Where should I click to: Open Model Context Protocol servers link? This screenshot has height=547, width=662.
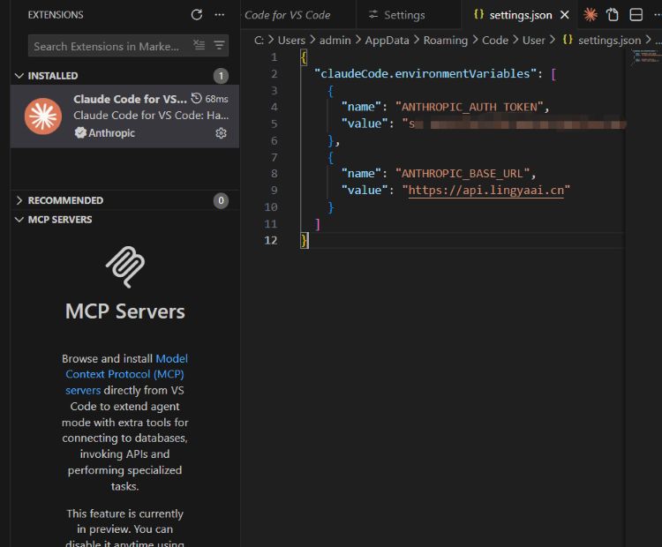point(126,374)
